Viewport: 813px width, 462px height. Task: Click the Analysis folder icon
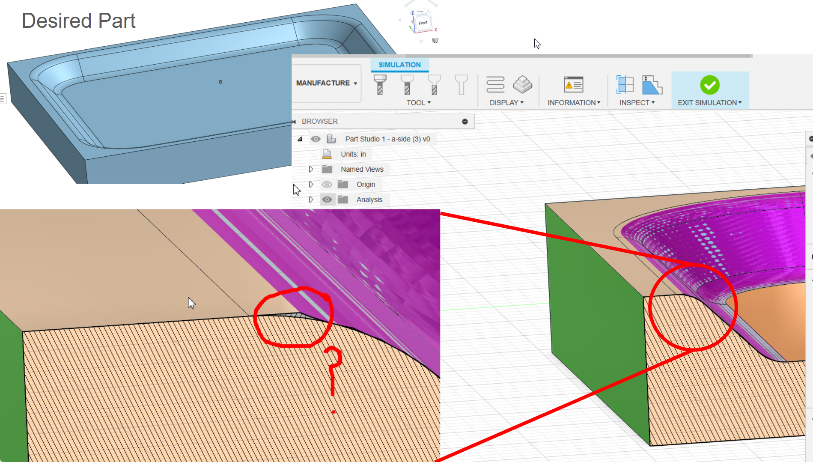click(x=343, y=200)
